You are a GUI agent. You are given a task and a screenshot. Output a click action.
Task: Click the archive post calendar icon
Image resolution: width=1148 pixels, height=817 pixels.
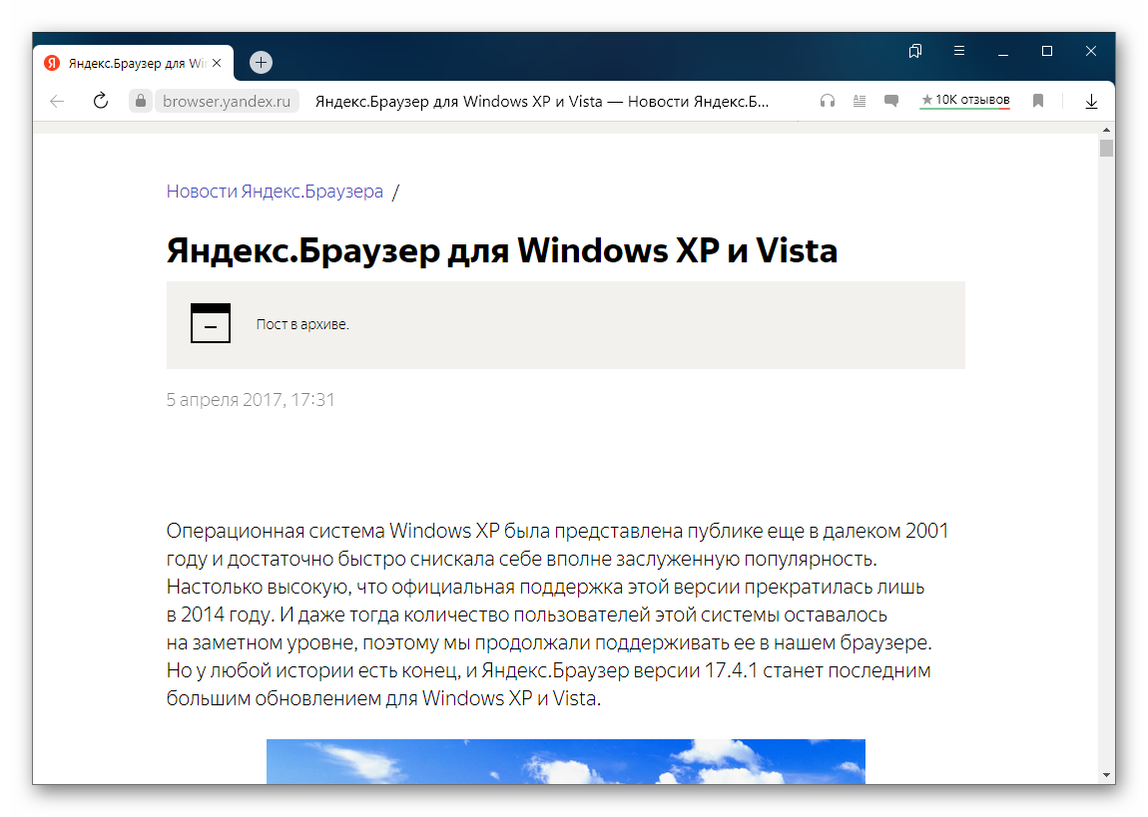click(x=211, y=323)
